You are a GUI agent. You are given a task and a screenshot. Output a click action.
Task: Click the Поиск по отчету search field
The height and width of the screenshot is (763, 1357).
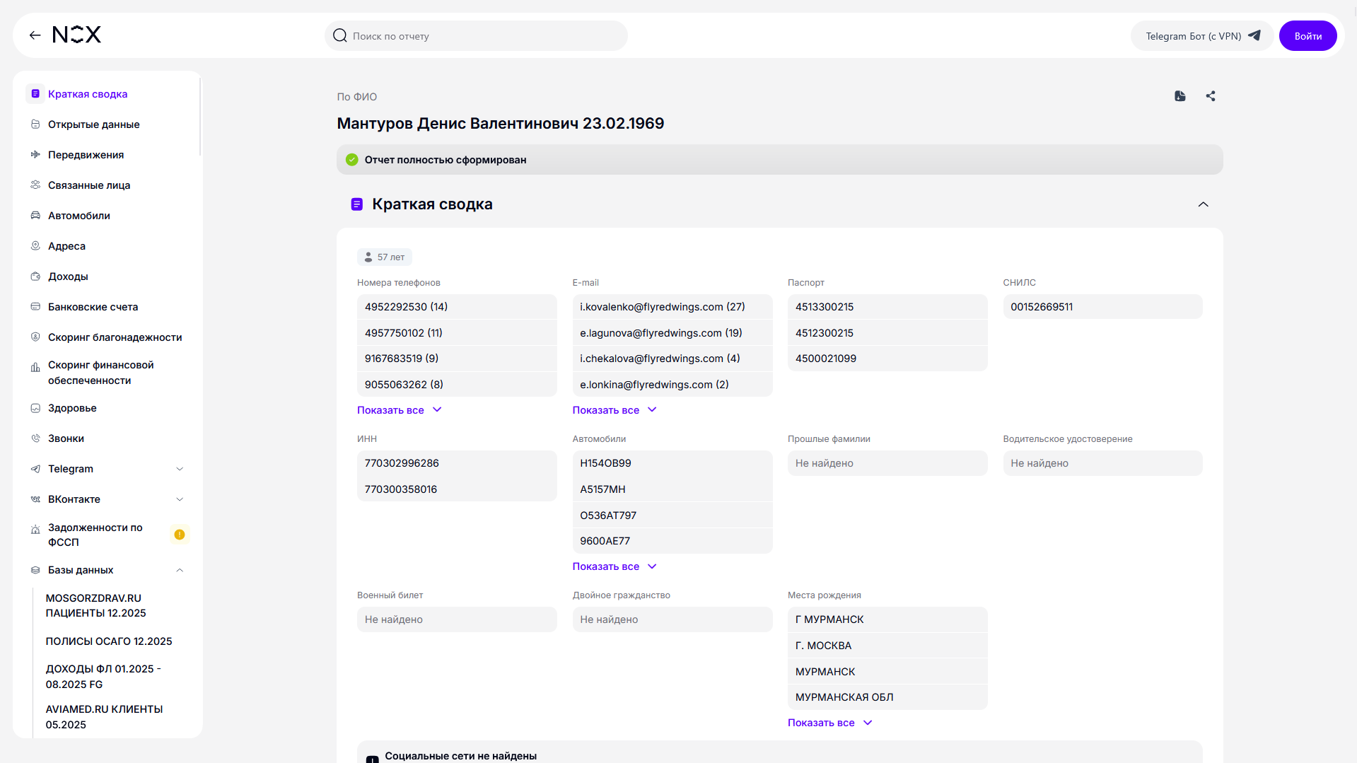(476, 36)
